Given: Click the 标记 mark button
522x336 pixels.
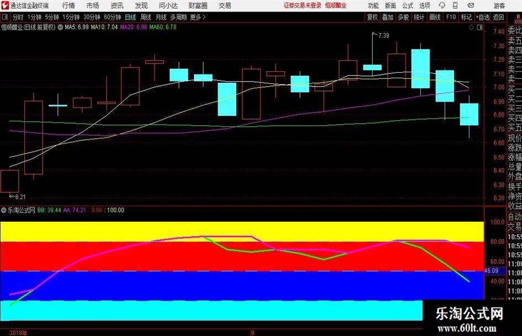Looking at the screenshot, I should (466, 17).
